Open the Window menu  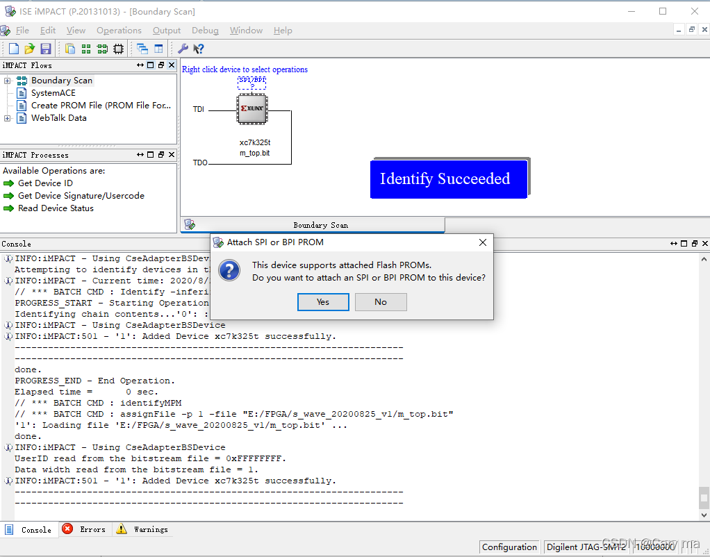coord(246,31)
